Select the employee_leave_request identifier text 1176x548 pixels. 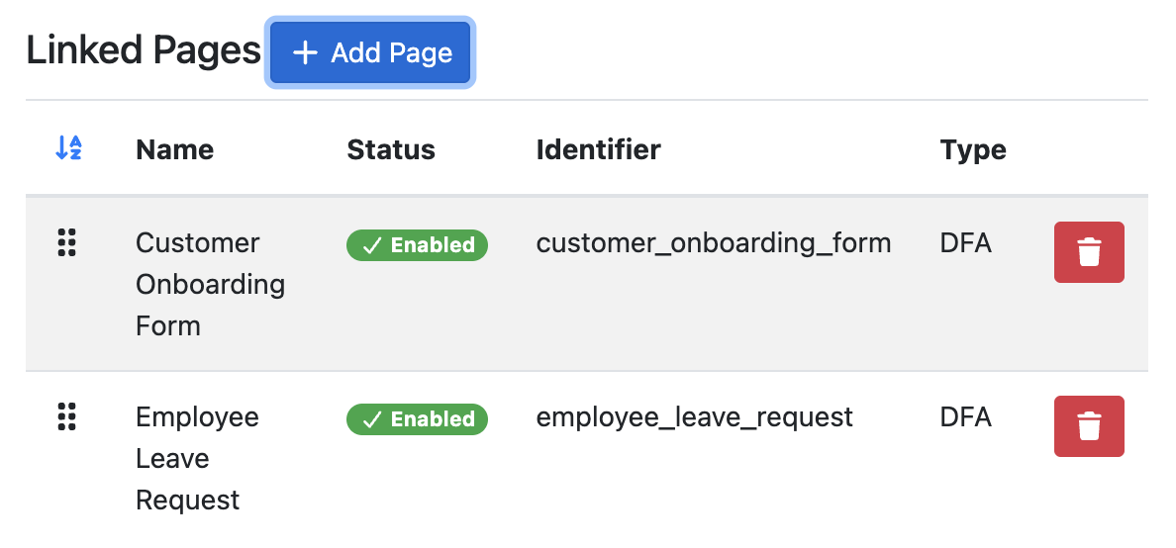695,417
